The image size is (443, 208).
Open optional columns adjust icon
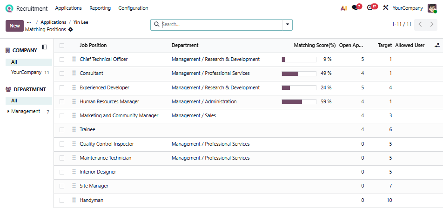tap(437, 45)
